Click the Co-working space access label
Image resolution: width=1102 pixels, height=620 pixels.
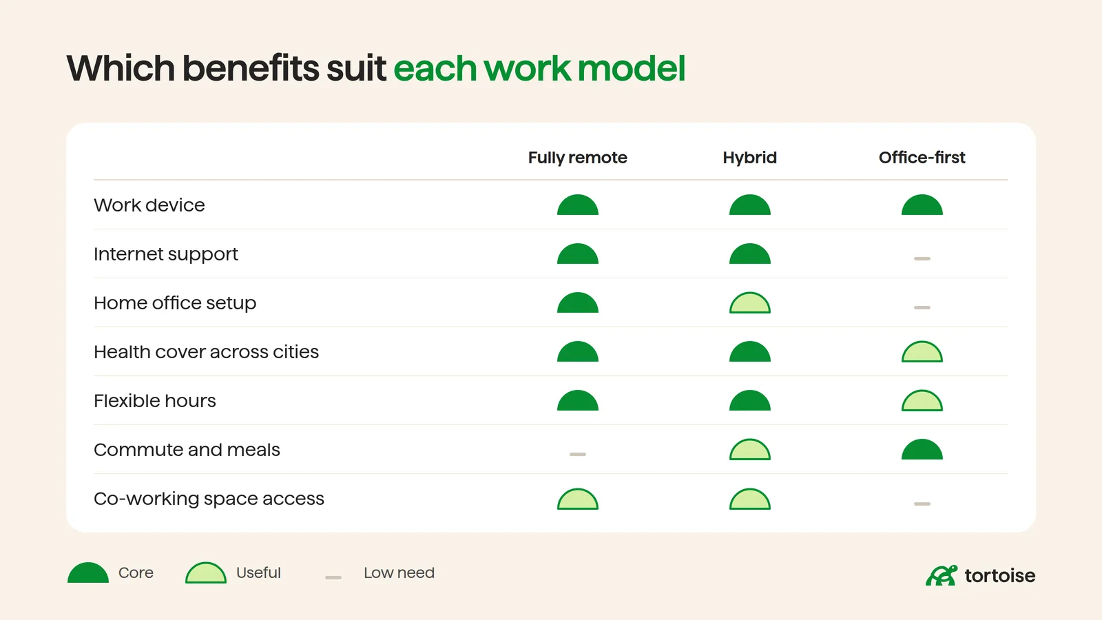[x=209, y=499]
